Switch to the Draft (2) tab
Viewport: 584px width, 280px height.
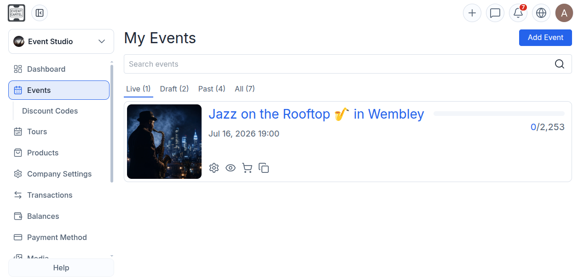[x=174, y=89]
